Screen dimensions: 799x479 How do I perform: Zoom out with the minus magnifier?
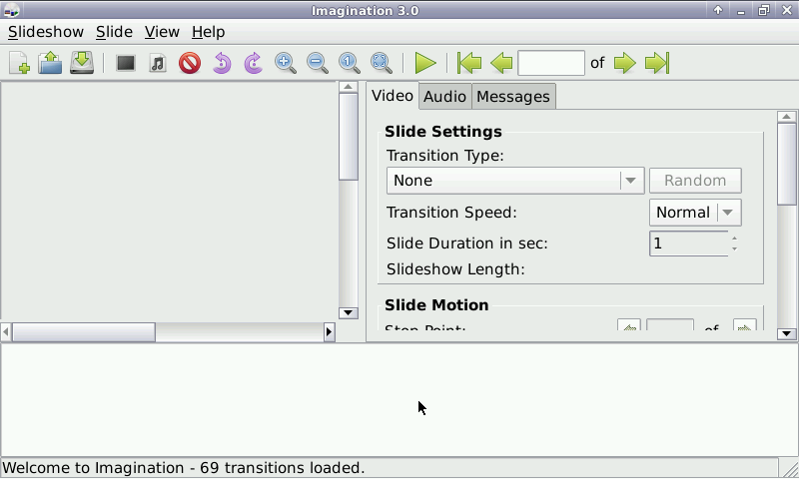click(x=317, y=63)
